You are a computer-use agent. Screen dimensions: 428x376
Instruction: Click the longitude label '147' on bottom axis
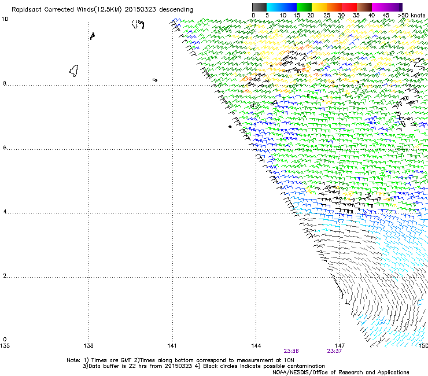(x=340, y=346)
